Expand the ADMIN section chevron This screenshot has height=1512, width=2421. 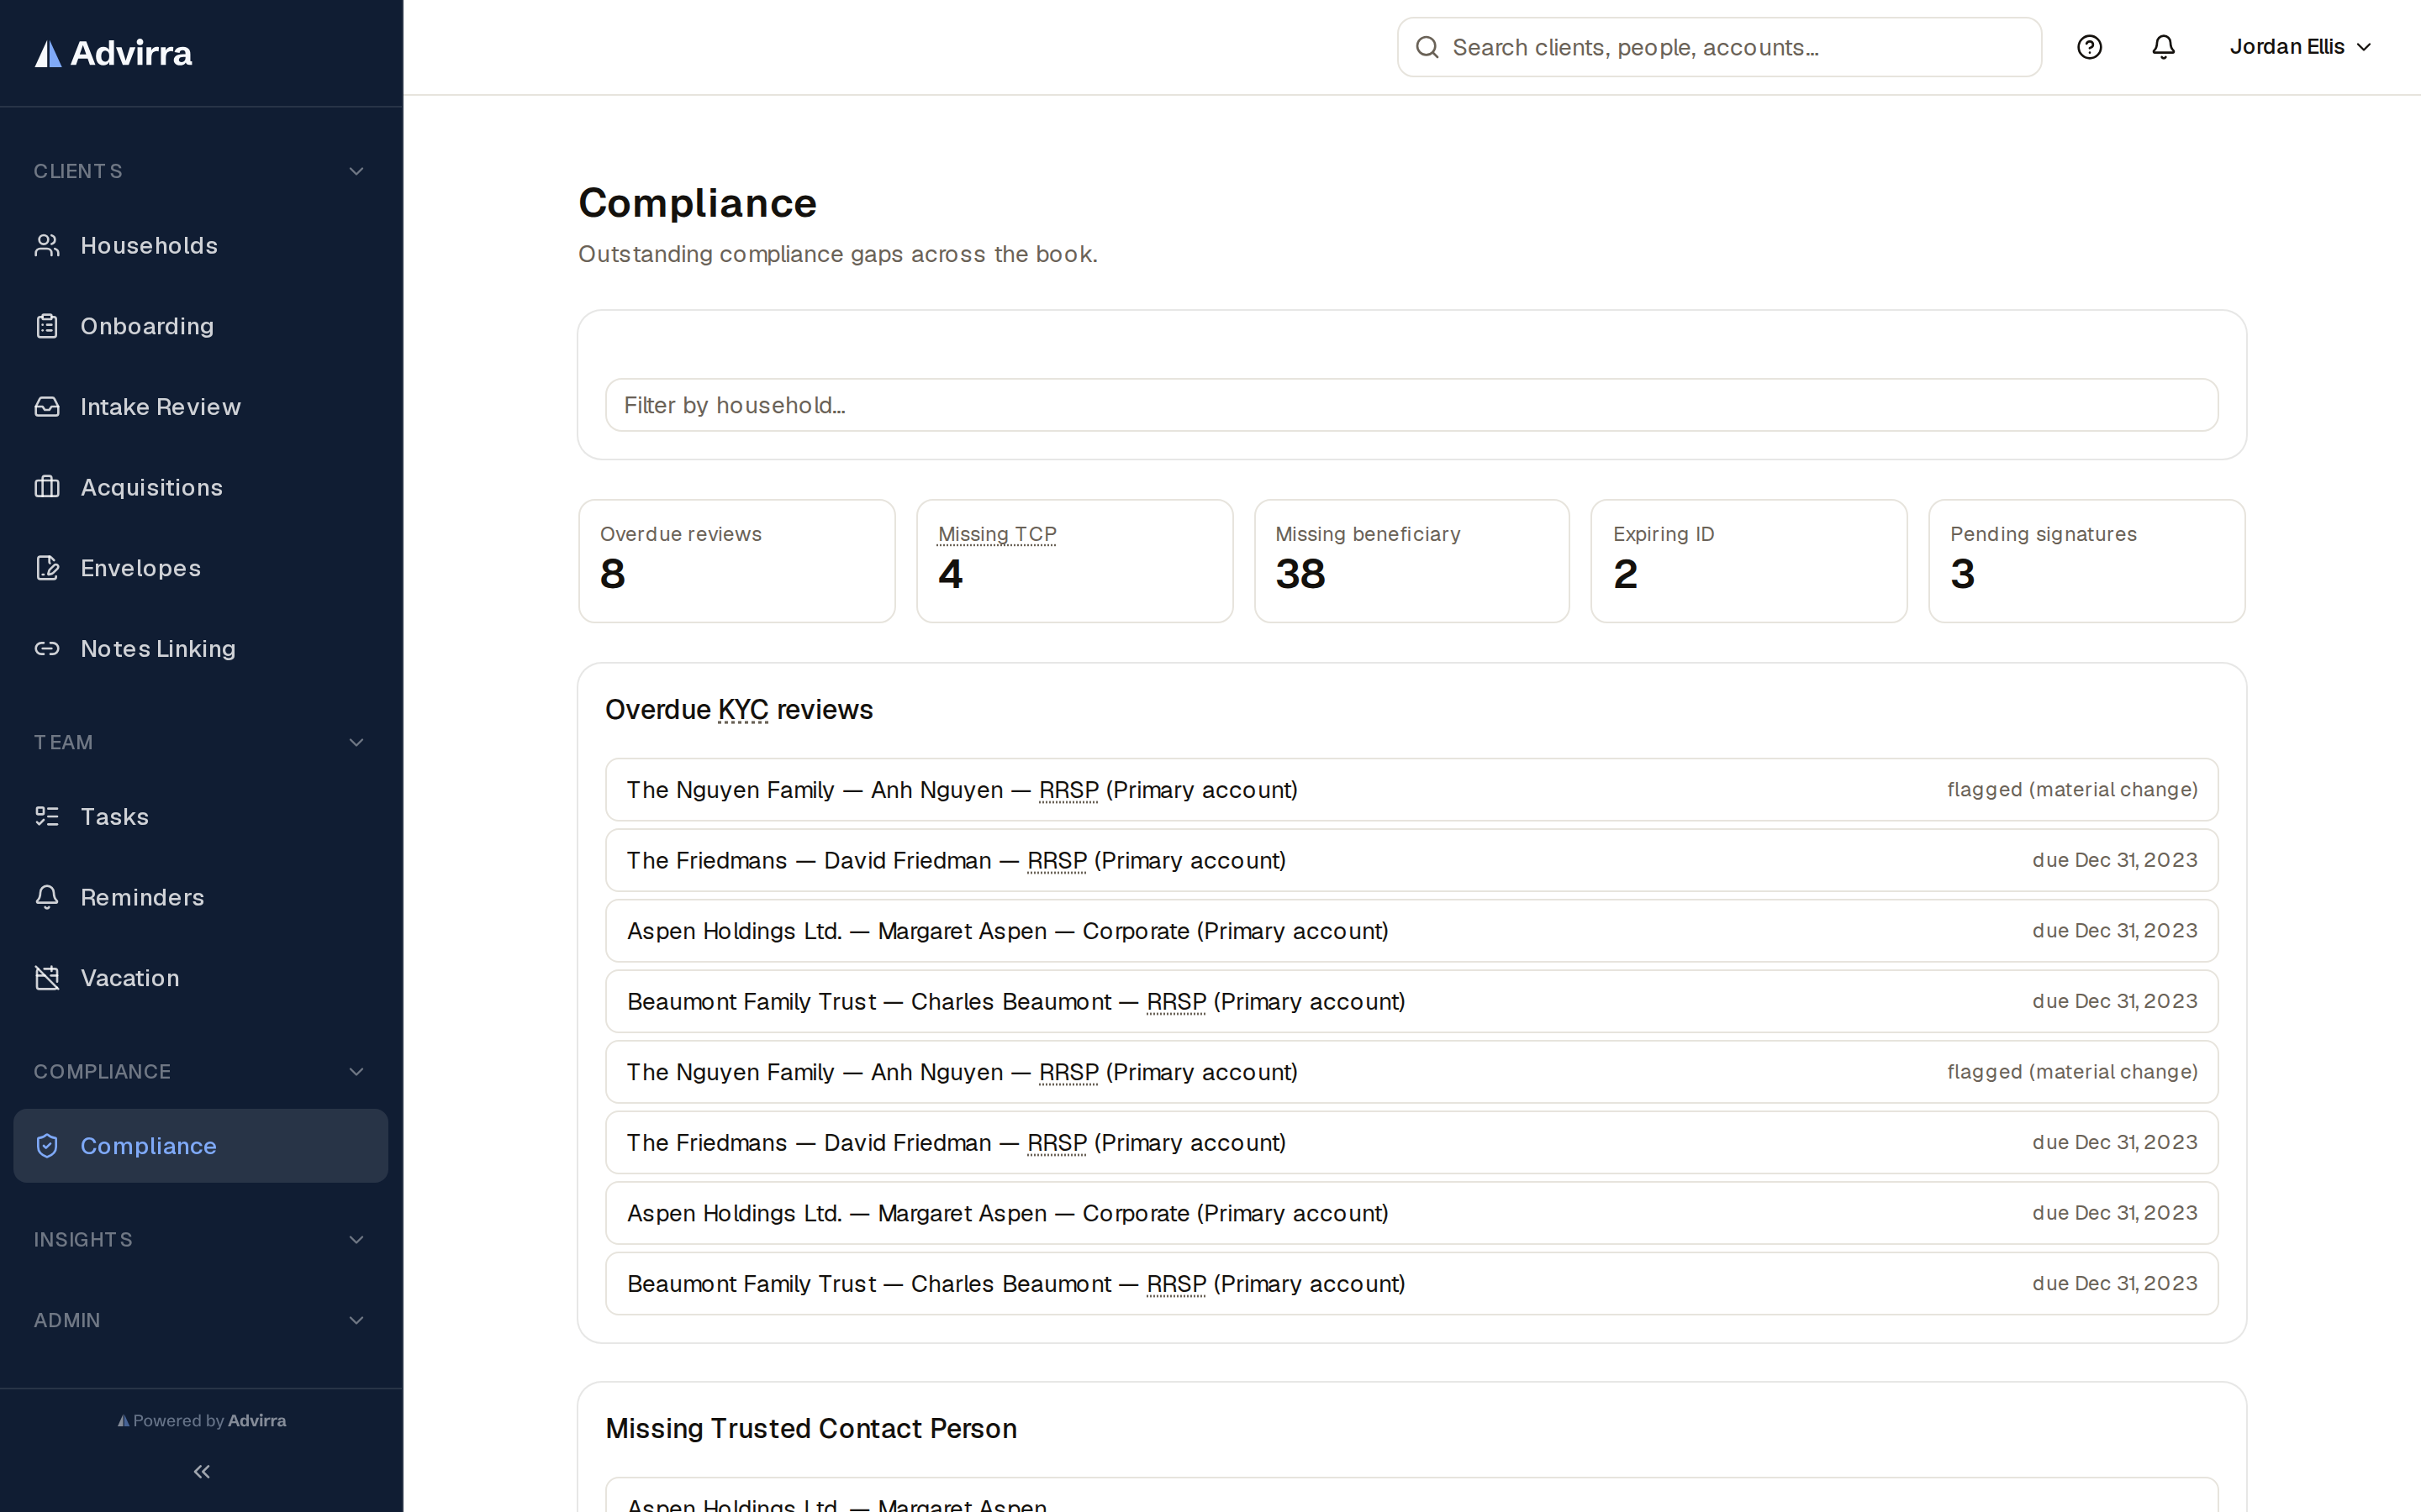point(356,1320)
